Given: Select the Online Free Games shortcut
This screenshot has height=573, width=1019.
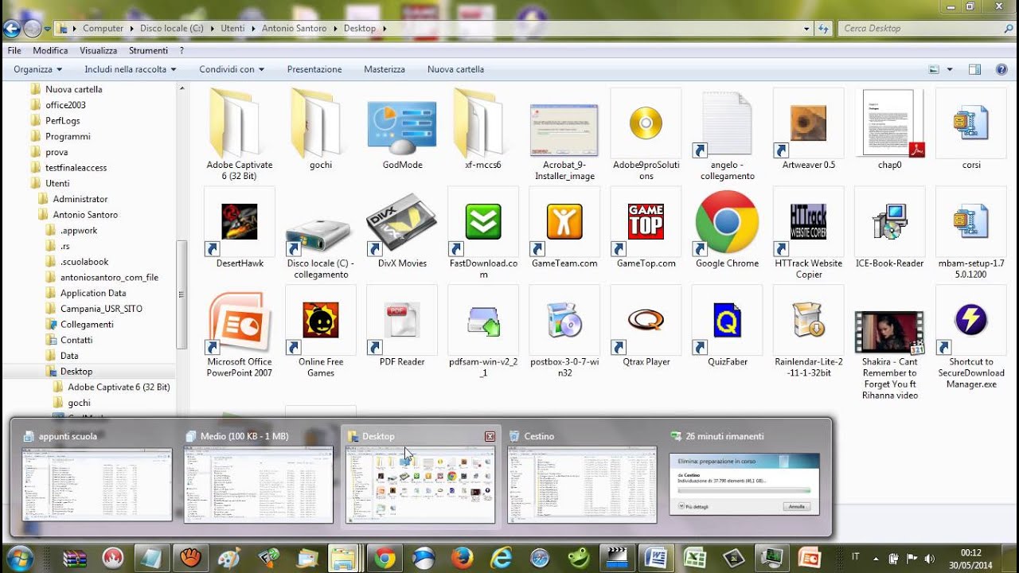Looking at the screenshot, I should (321, 331).
